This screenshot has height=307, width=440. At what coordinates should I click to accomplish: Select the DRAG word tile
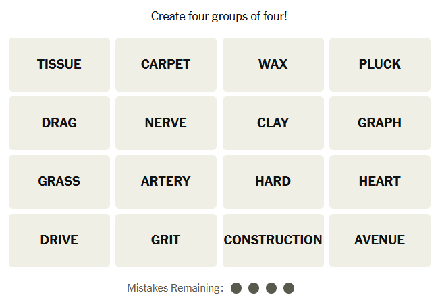point(59,123)
